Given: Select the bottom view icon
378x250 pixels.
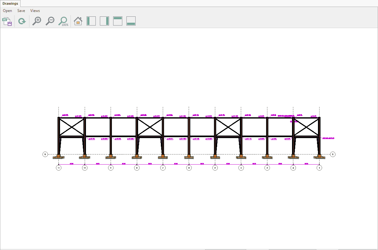Looking at the screenshot, I should [x=131, y=21].
